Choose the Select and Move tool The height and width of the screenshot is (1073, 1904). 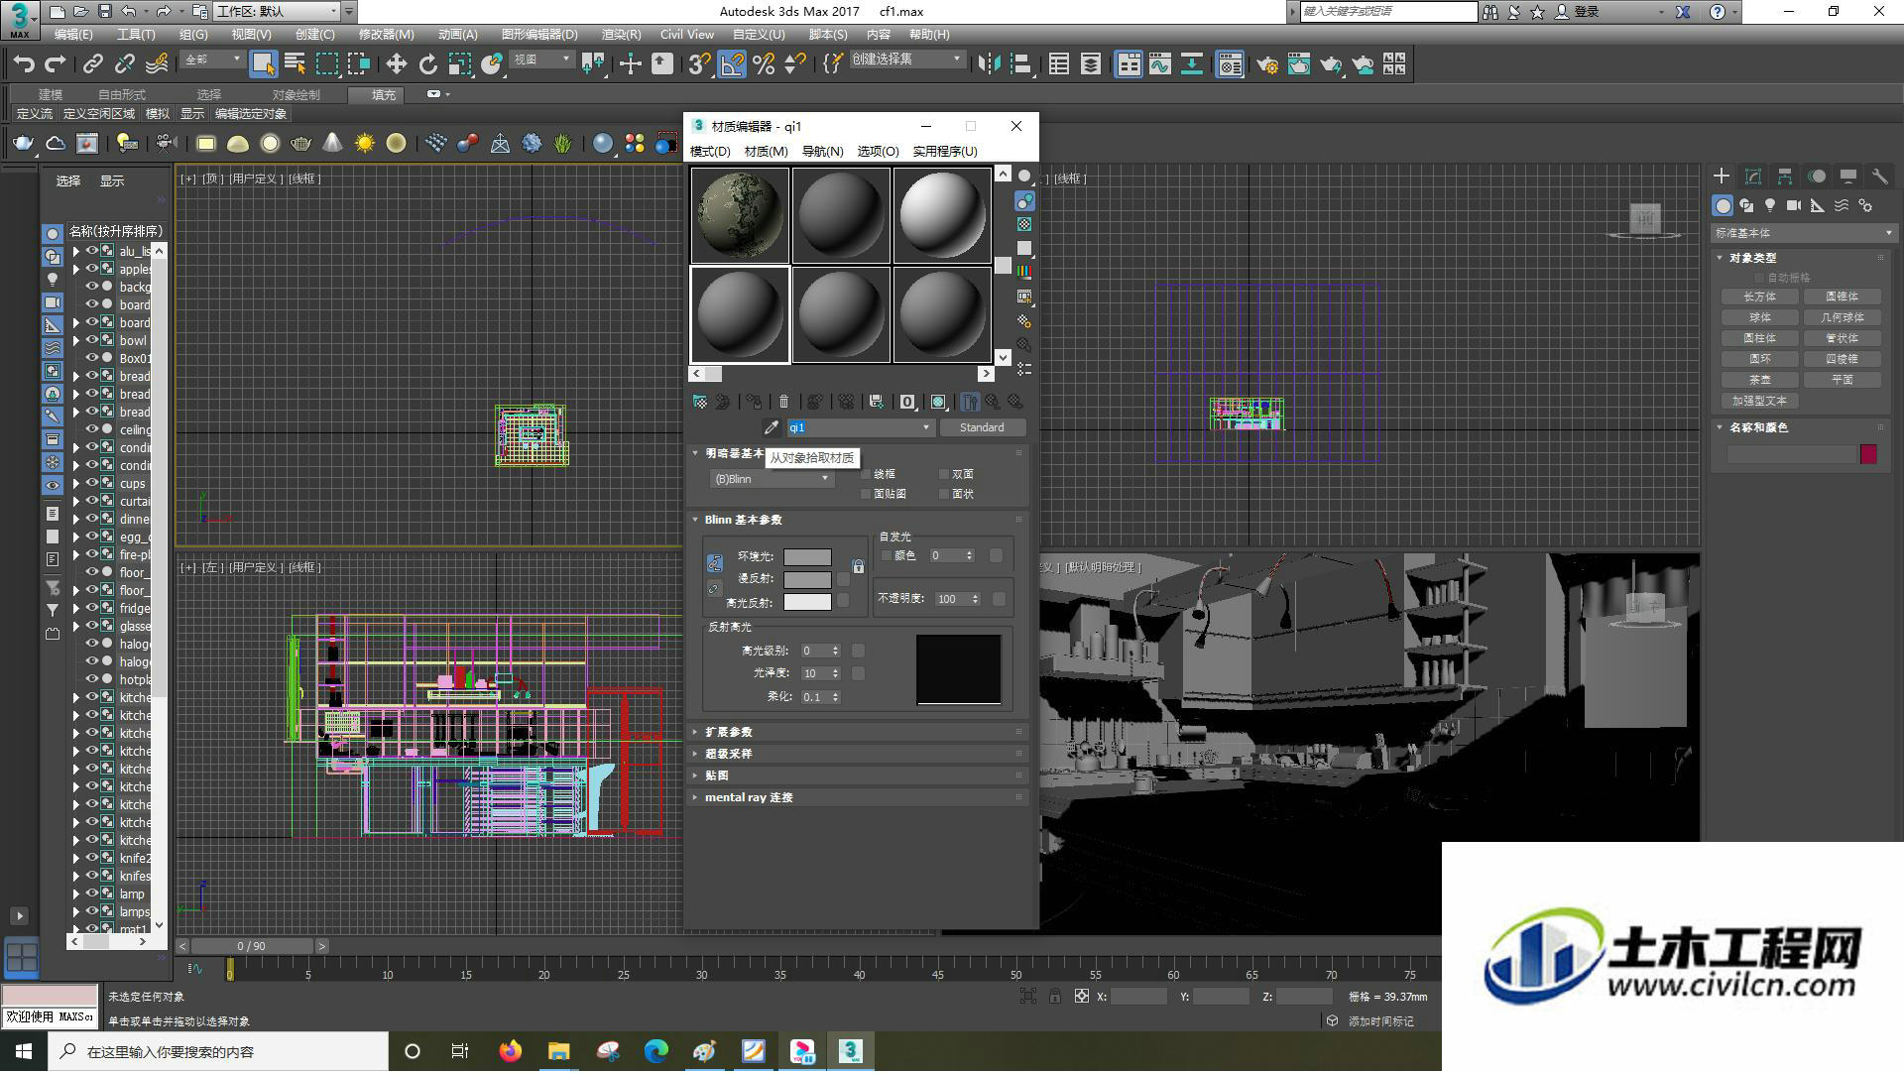396,64
